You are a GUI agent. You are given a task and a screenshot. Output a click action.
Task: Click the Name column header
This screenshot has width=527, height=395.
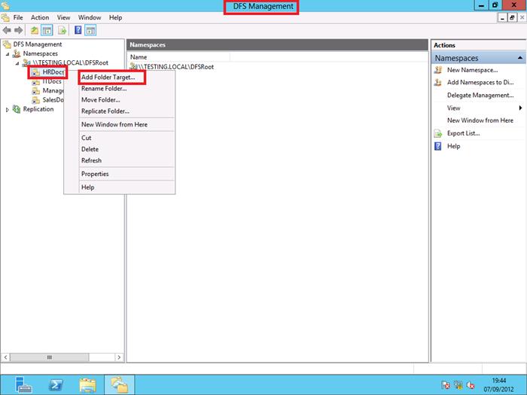click(178, 57)
